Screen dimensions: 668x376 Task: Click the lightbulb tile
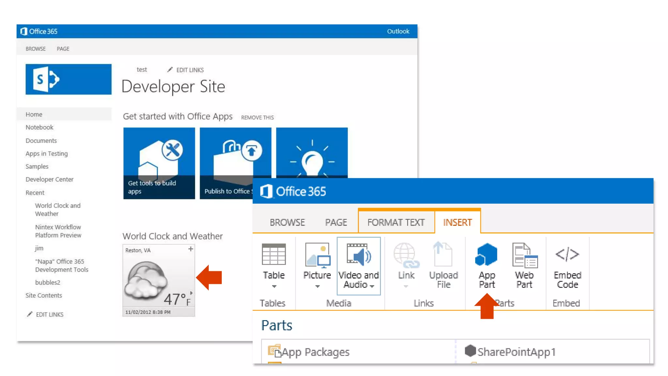tap(312, 153)
